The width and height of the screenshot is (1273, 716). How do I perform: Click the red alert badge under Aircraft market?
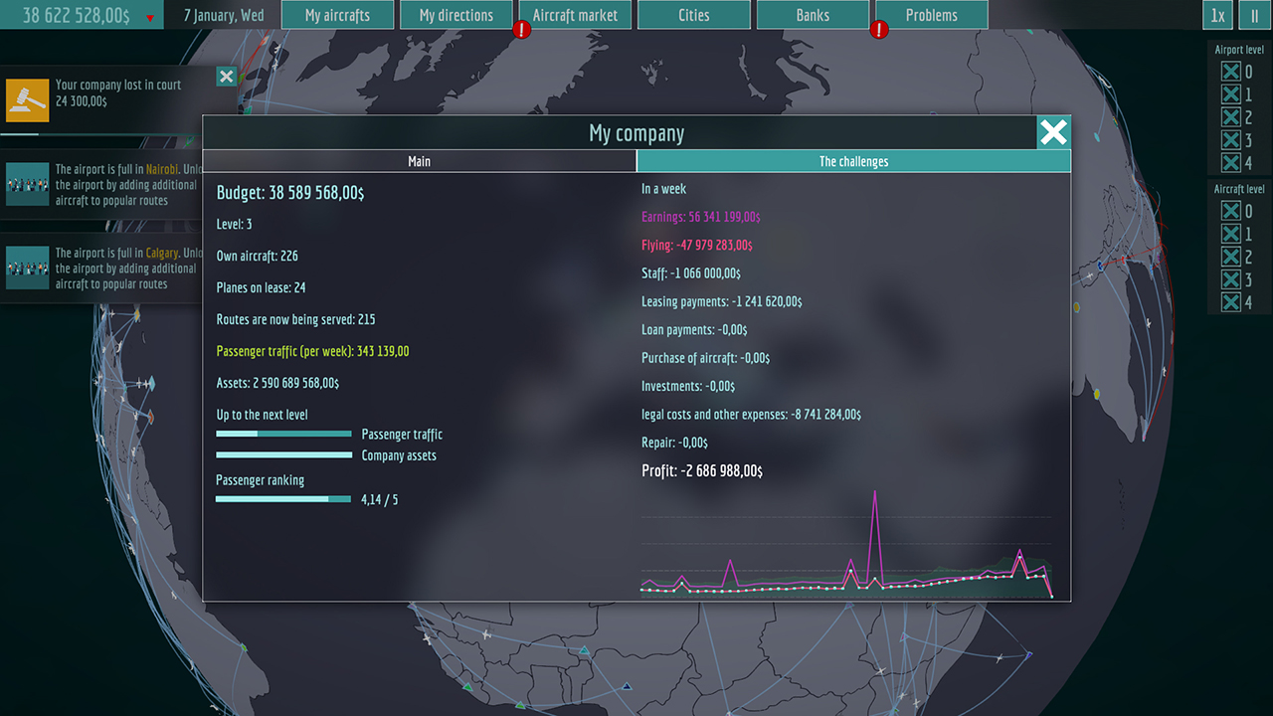pyautogui.click(x=521, y=31)
